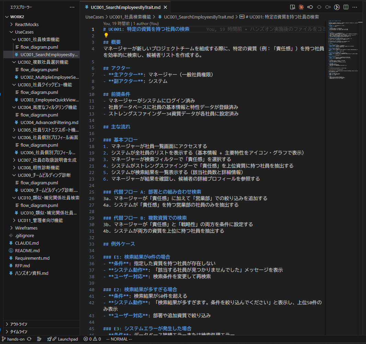
Task: Place cursor on the '### 基本フロー' heading
Action: tap(120, 140)
